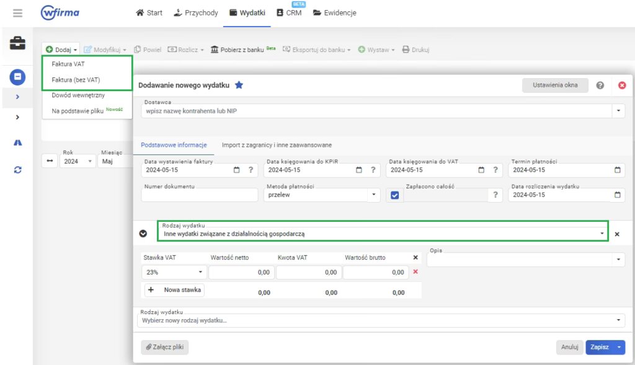Click the blue star favorite icon
The height and width of the screenshot is (365, 635).
pos(239,85)
